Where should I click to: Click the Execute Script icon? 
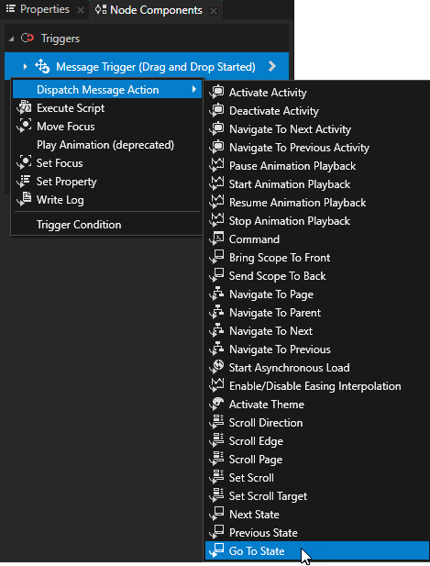[x=24, y=108]
